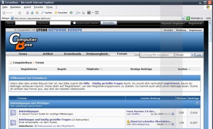
Task: Open the Werbung link
Action: coord(181,30)
